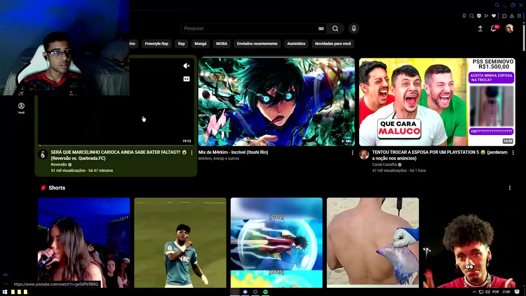This screenshot has height=296, width=526.
Task: Open the Canal Canalha channel avatar
Action: point(364,154)
